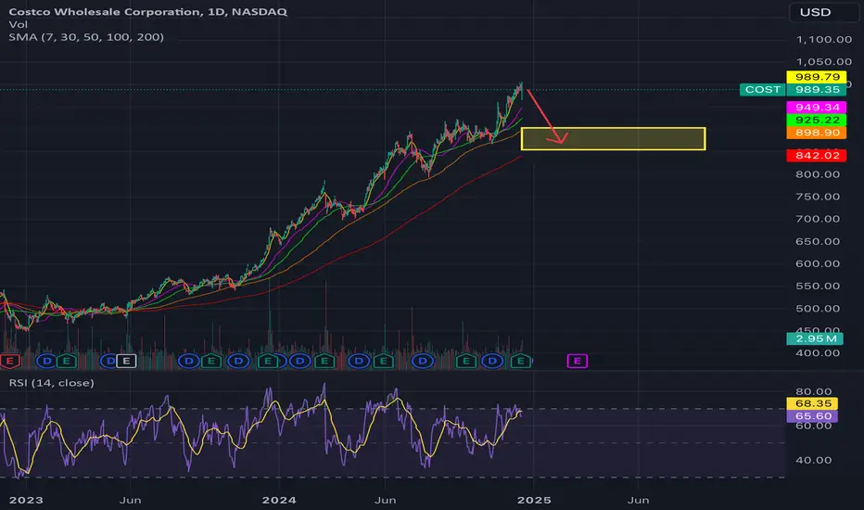Click the 2024 time axis label

tap(279, 500)
